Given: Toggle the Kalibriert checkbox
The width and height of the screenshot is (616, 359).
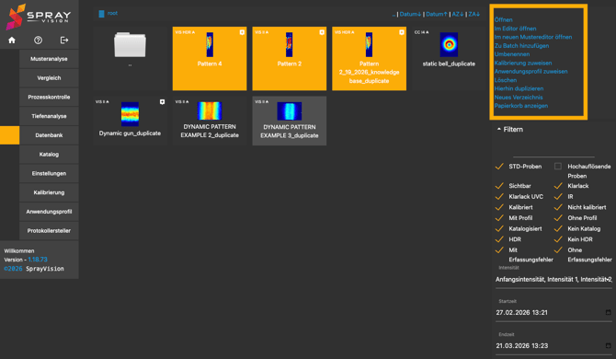Looking at the screenshot, I should click(499, 207).
